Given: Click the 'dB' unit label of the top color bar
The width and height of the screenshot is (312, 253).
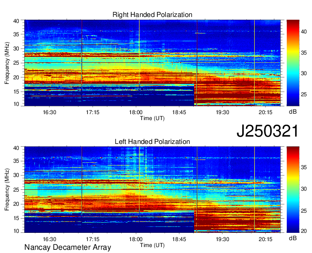Looking at the screenshot, I should (x=293, y=111).
